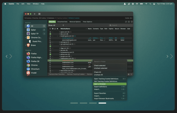The height and width of the screenshot is (113, 177).
Task: Toggle the green github.com checkbox
Action: click(50, 54)
